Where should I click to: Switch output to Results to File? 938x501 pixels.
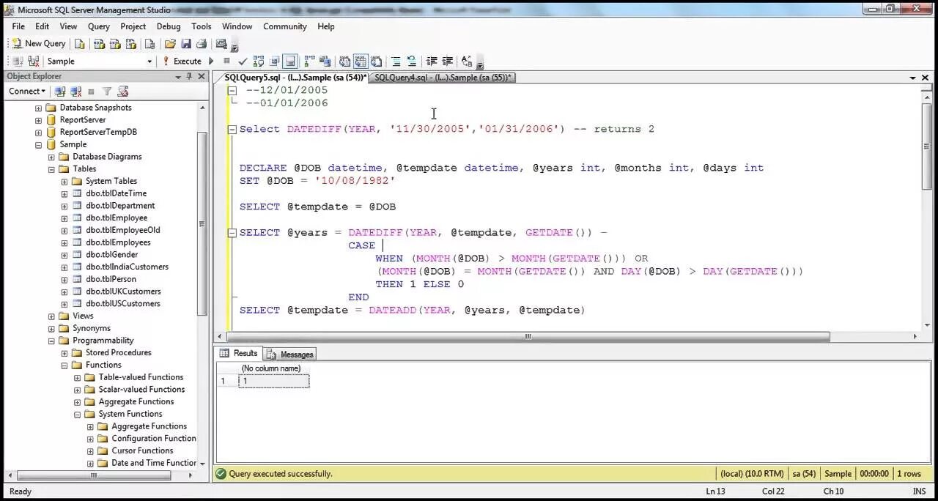tap(376, 62)
